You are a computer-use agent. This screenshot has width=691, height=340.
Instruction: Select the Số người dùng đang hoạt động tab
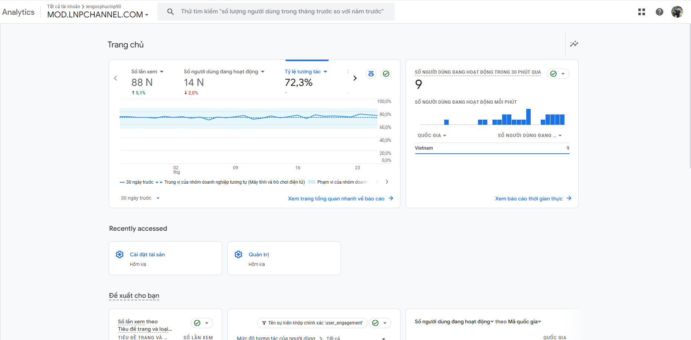(224, 72)
